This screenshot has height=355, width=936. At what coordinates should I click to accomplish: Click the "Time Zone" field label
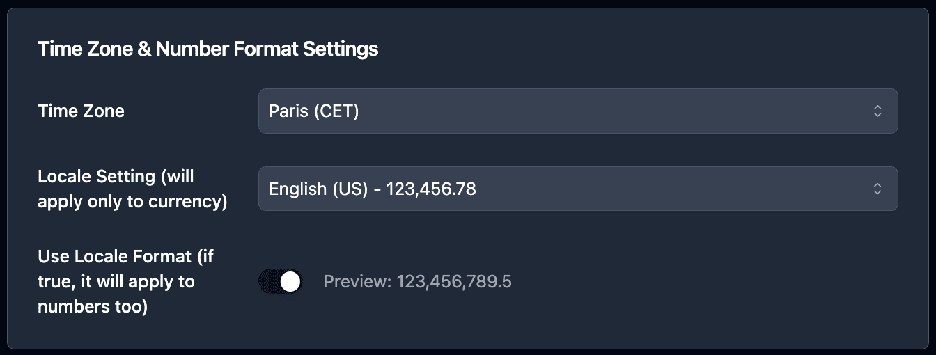(x=81, y=111)
